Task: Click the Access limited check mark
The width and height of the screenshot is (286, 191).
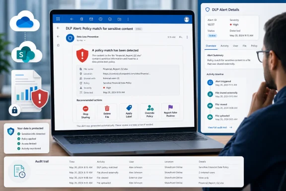Action: click(x=19, y=144)
